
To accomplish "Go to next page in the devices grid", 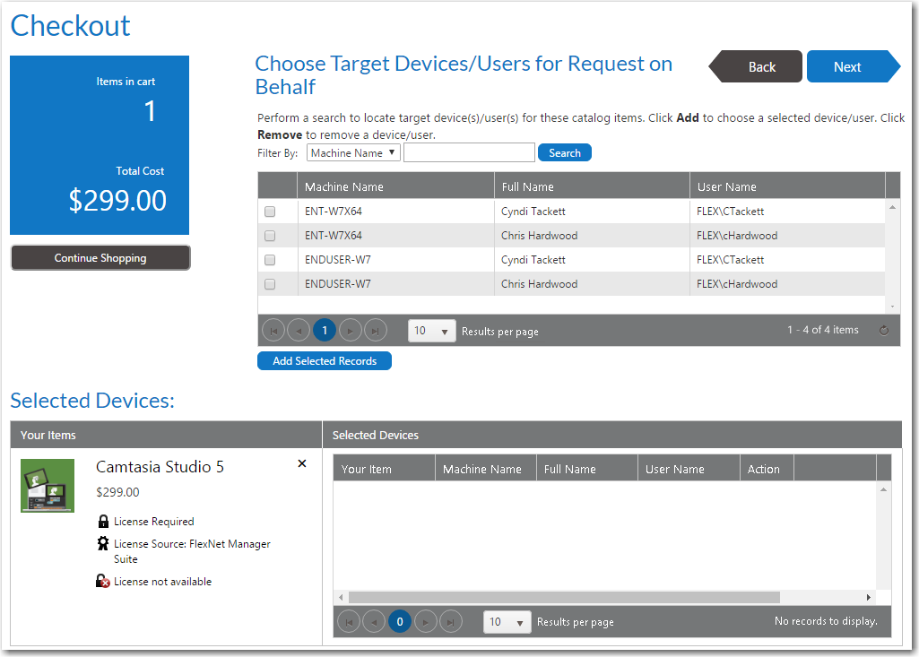I will [351, 331].
